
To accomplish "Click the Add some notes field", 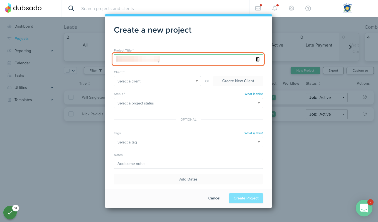I will click(188, 164).
